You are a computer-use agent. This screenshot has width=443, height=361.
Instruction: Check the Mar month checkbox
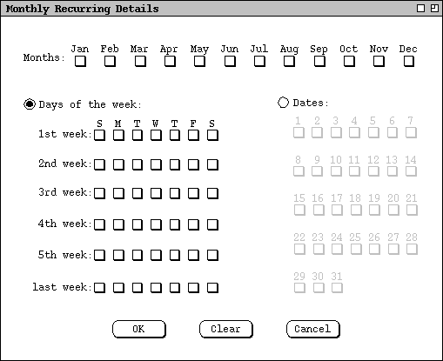(x=140, y=61)
